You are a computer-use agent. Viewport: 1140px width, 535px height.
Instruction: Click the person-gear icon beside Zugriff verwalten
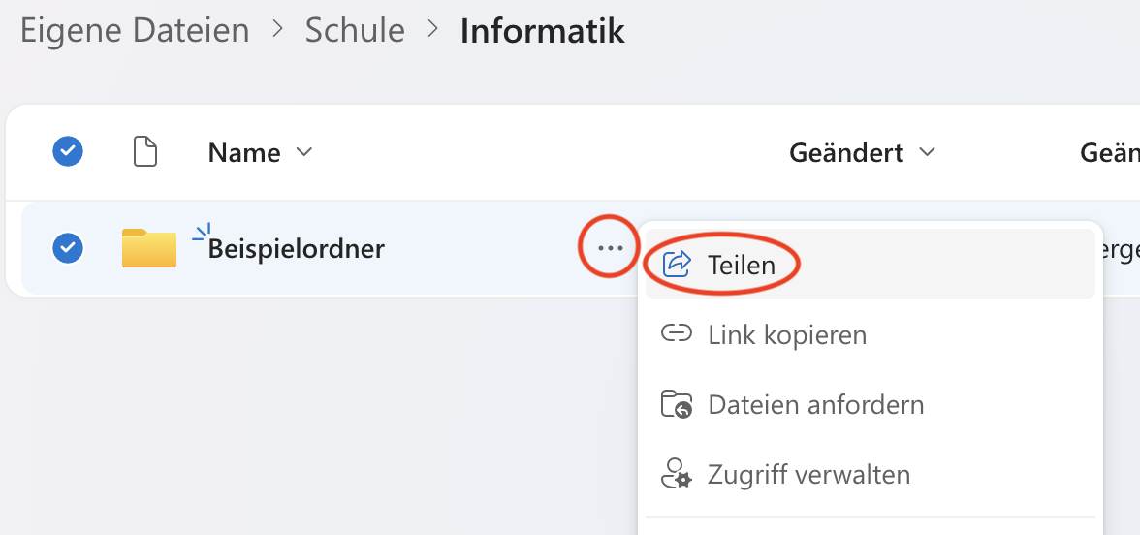pyautogui.click(x=676, y=475)
